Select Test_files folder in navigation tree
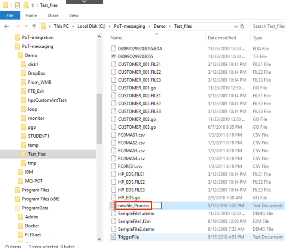Screen dimensions: 285x248 [x=37, y=154]
